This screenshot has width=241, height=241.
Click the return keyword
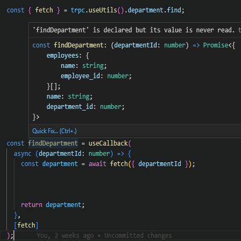point(32,205)
